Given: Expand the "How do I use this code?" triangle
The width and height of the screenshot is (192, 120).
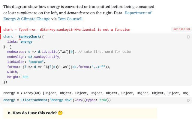Looking at the screenshot, I should point(9,113).
